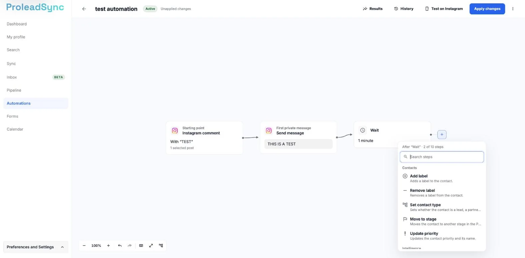Choose Add label step
This screenshot has width=525, height=258.
(x=442, y=178)
